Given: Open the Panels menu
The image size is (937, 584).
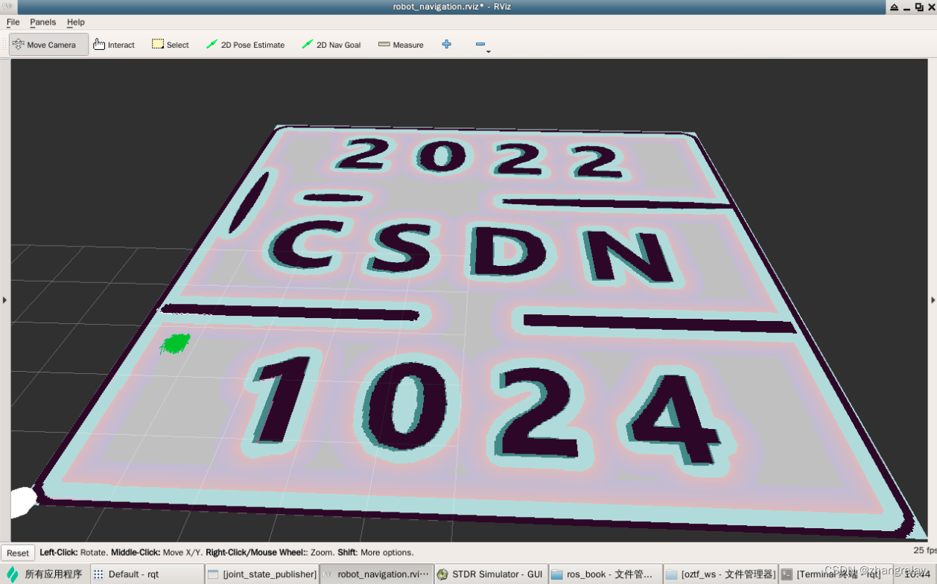Looking at the screenshot, I should tap(43, 22).
